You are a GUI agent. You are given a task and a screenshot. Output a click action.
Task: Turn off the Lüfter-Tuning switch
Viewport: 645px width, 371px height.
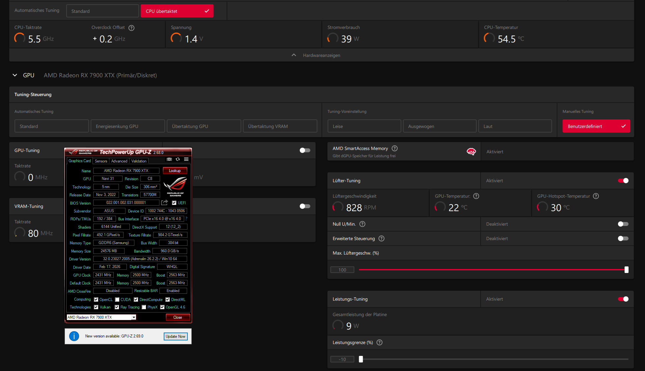coord(623,181)
